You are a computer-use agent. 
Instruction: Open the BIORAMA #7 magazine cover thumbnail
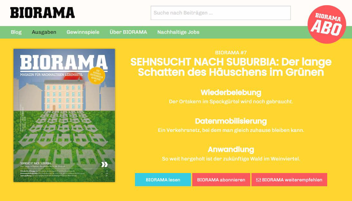[64, 115]
